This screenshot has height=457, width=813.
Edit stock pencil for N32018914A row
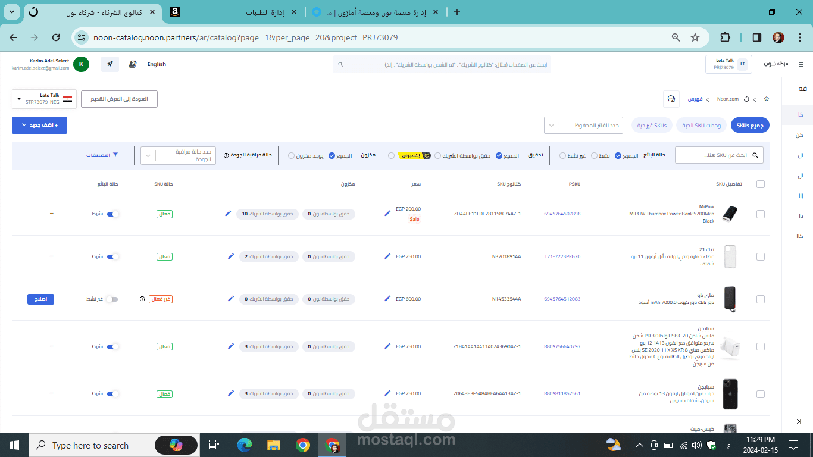click(231, 256)
